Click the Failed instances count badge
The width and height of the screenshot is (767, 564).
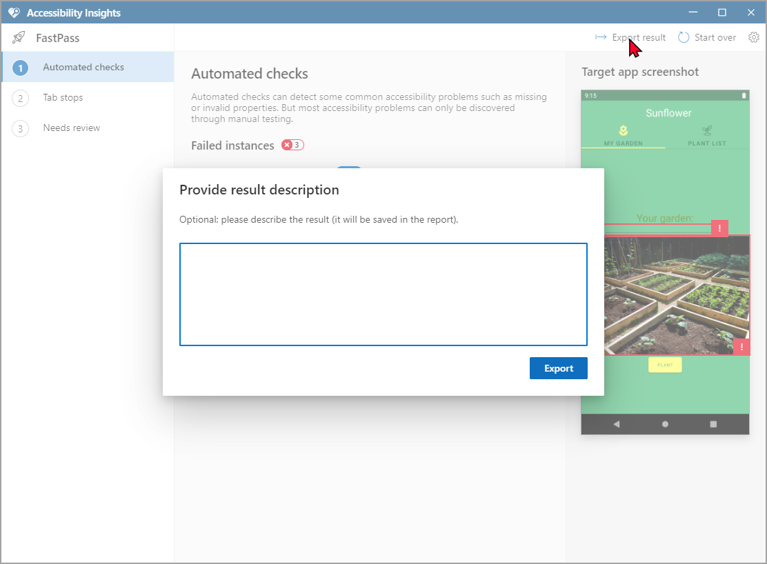[292, 145]
